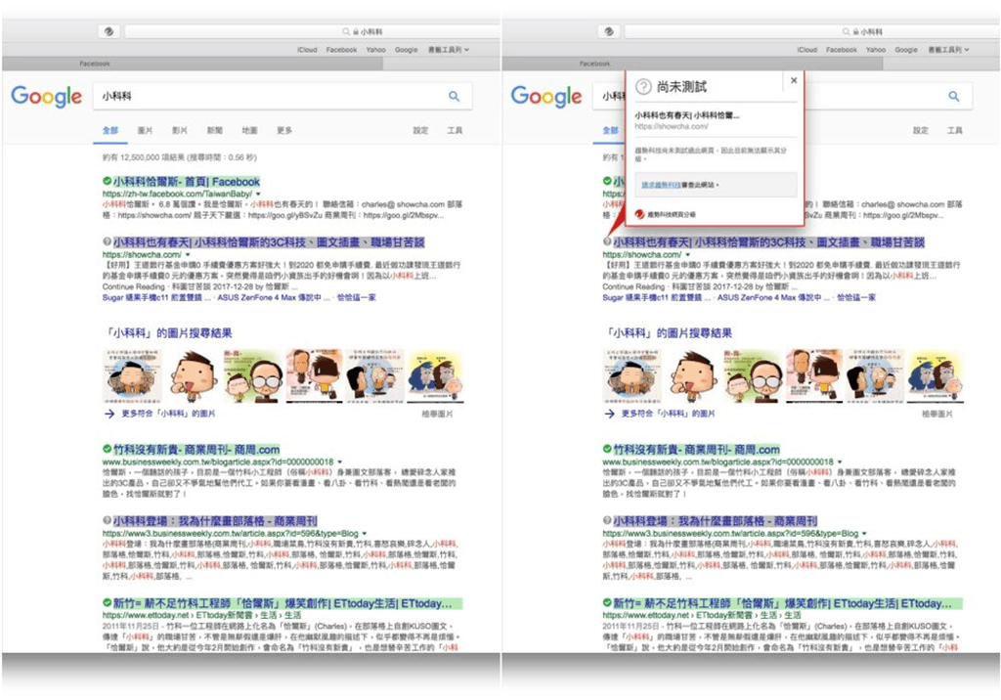Open 小科科也有春天 result title in left window
This screenshot has height=700, width=1001.
[x=269, y=242]
